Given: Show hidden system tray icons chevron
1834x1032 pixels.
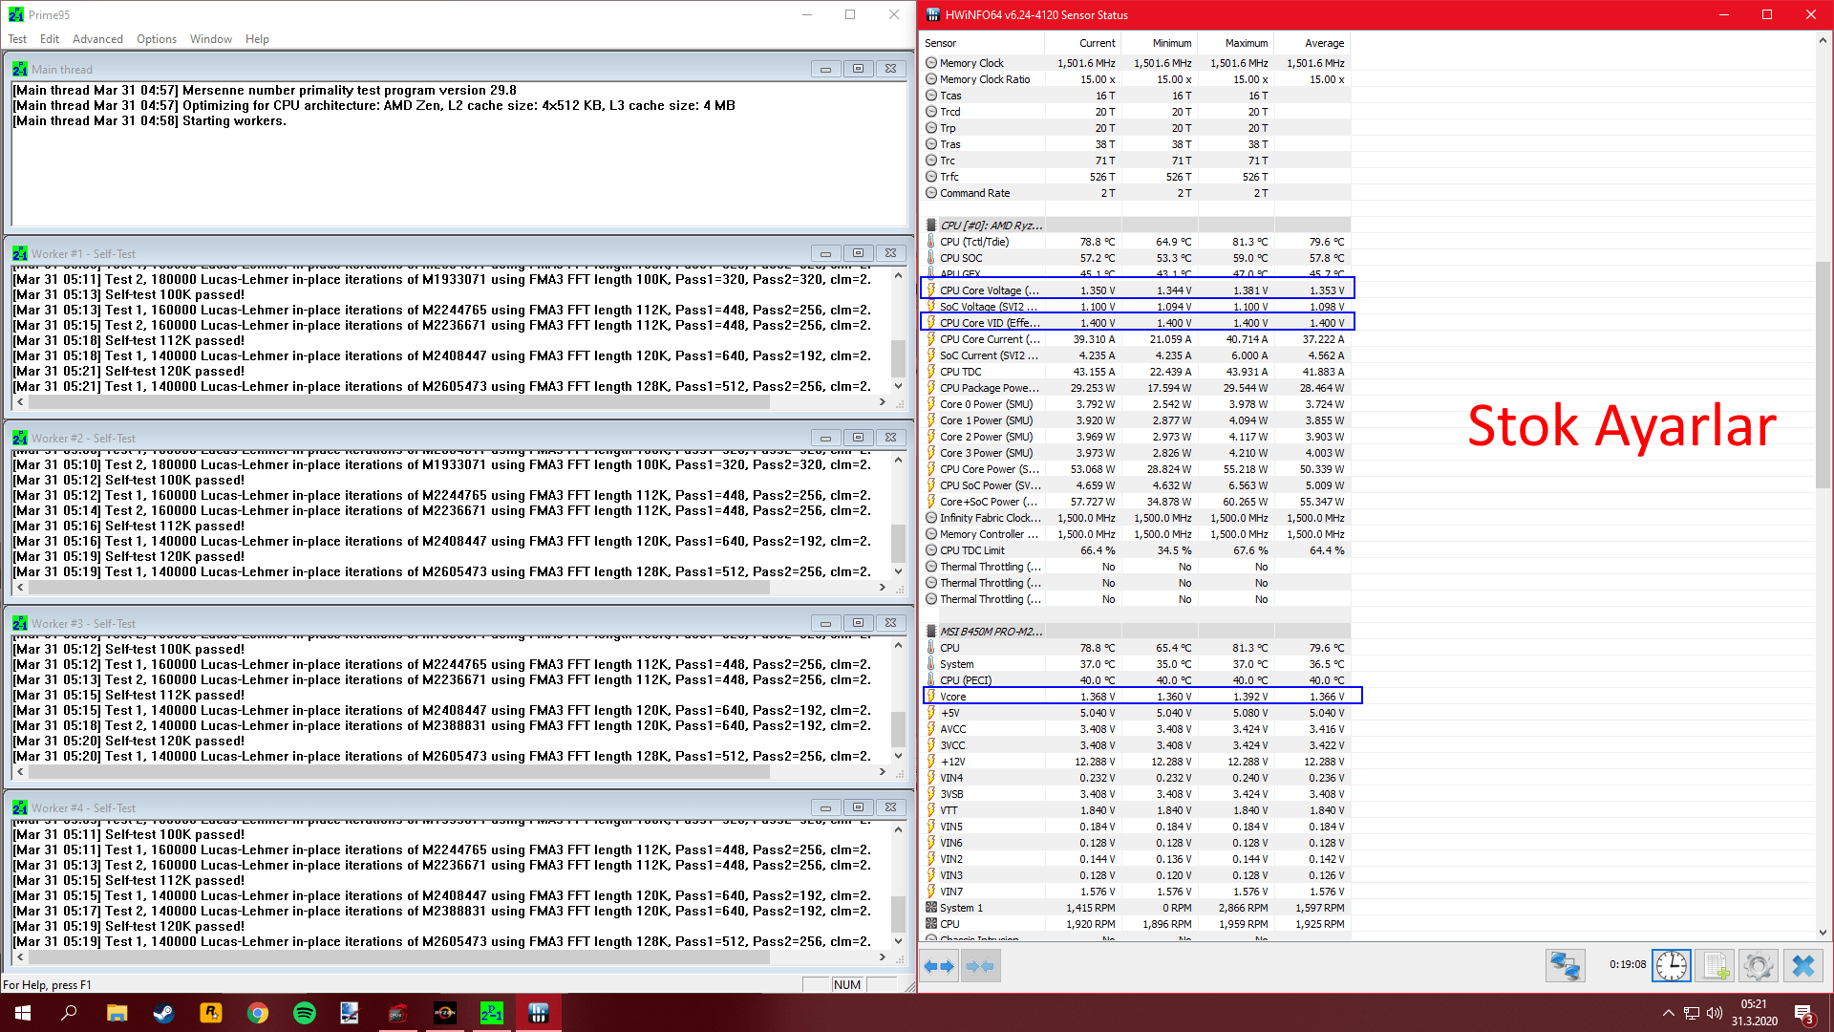Looking at the screenshot, I should (x=1668, y=1013).
